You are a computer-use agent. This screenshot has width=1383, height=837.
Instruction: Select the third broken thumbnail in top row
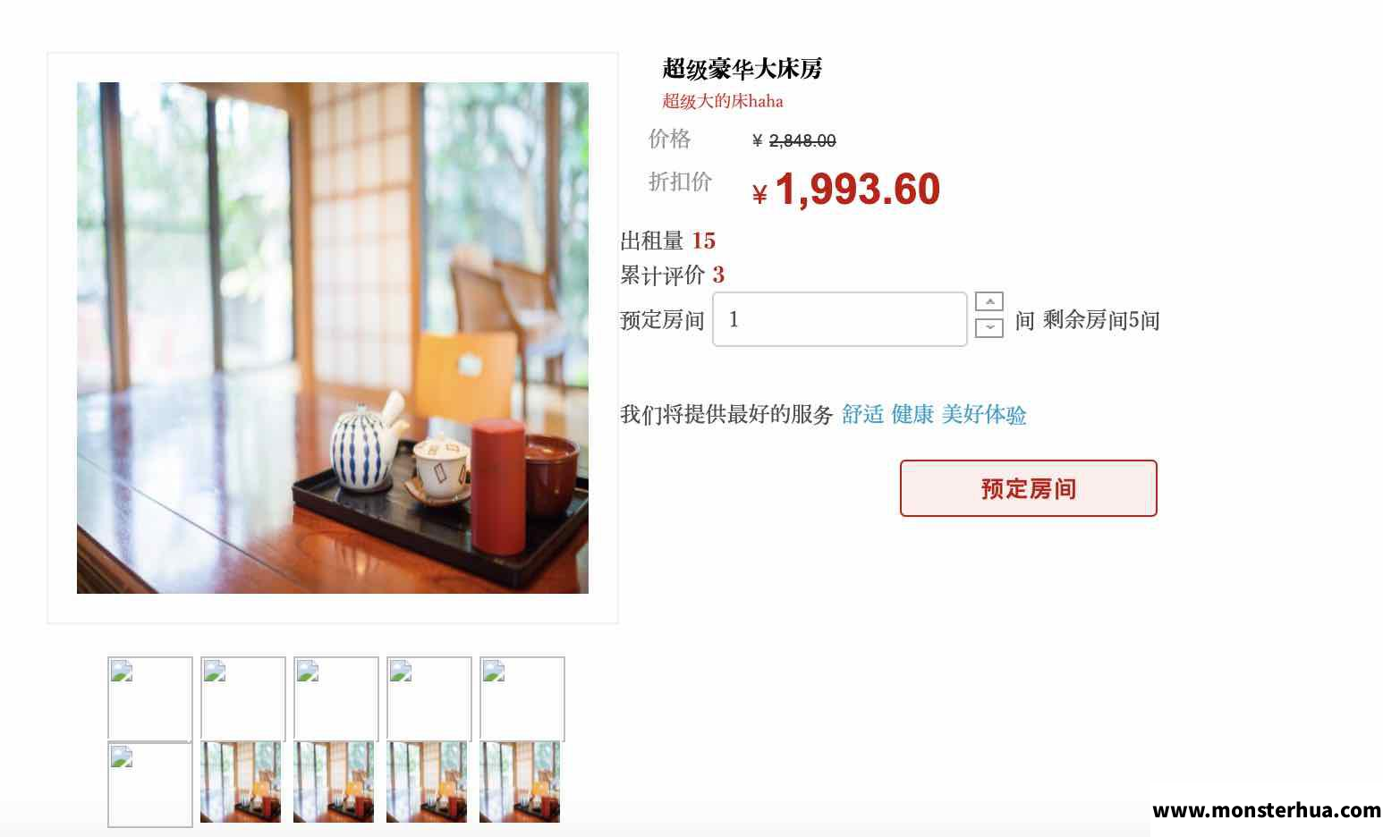[336, 699]
